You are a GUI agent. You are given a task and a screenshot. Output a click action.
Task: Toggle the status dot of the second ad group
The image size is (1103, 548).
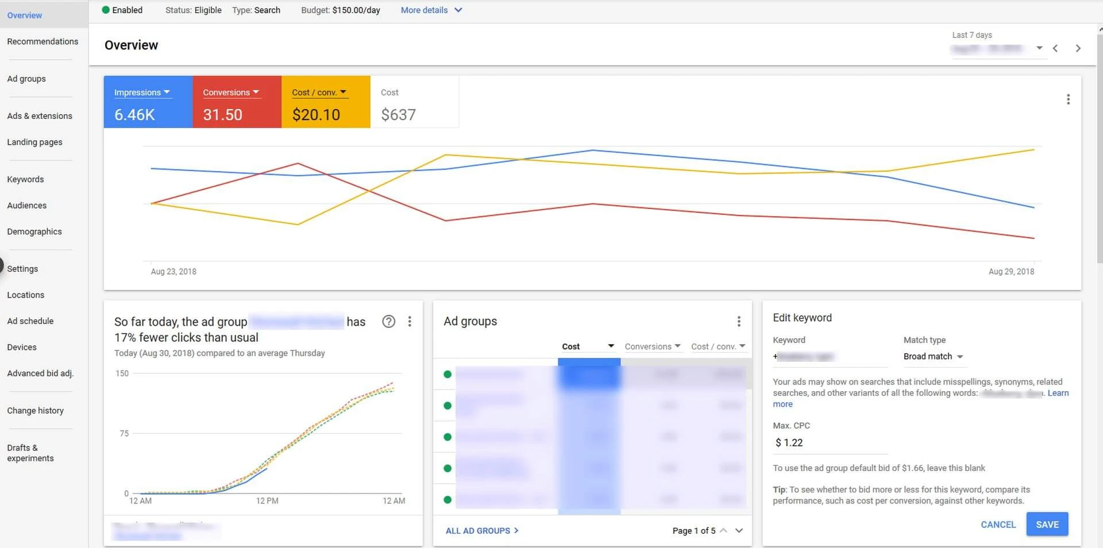(x=448, y=406)
